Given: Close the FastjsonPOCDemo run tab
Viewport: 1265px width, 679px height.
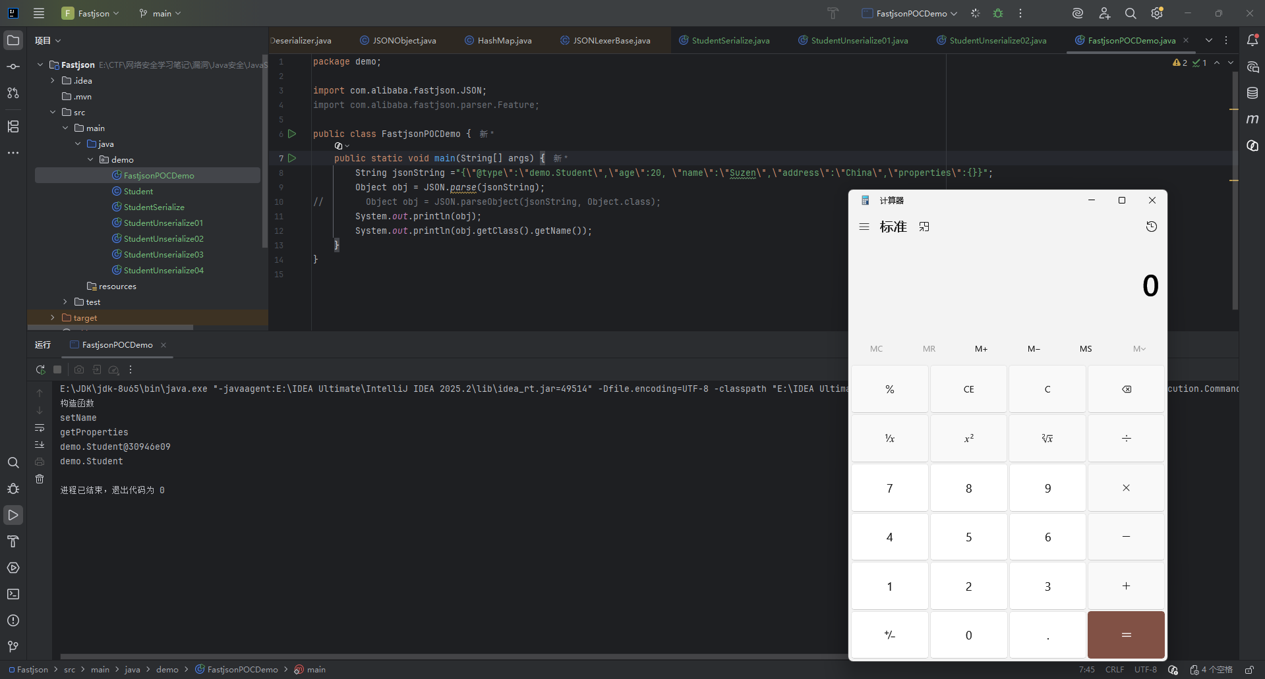Looking at the screenshot, I should pyautogui.click(x=163, y=345).
